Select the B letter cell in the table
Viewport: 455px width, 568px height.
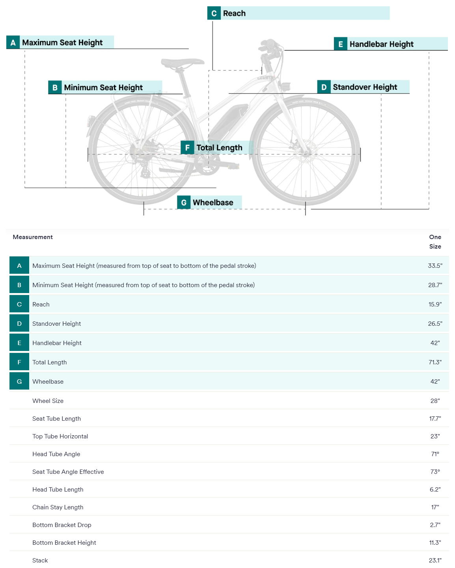click(19, 285)
